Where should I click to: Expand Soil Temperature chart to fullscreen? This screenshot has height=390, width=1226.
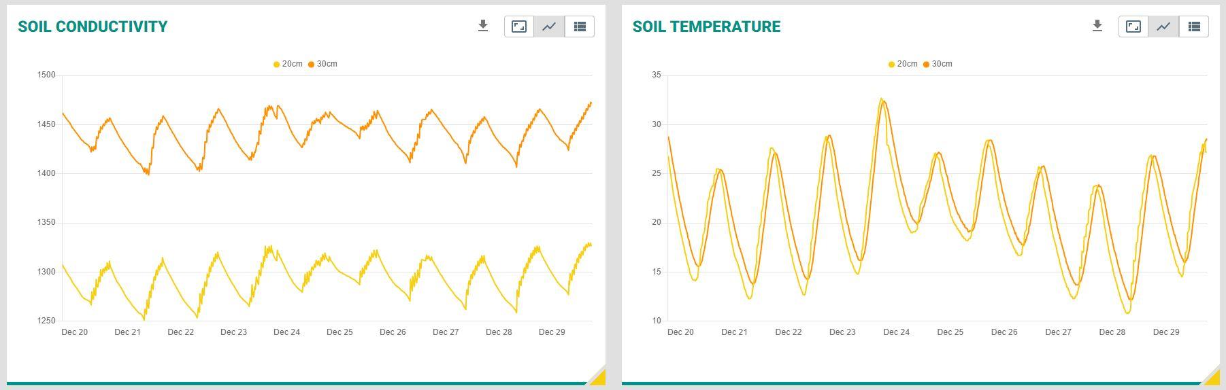(x=1133, y=26)
